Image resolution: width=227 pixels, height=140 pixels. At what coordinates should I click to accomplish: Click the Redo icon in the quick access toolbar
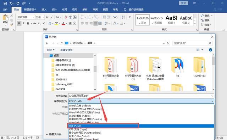18,3
